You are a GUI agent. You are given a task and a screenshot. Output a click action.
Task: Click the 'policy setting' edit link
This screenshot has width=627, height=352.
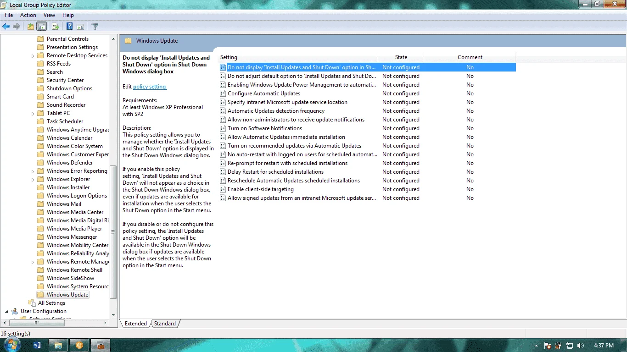coord(150,87)
